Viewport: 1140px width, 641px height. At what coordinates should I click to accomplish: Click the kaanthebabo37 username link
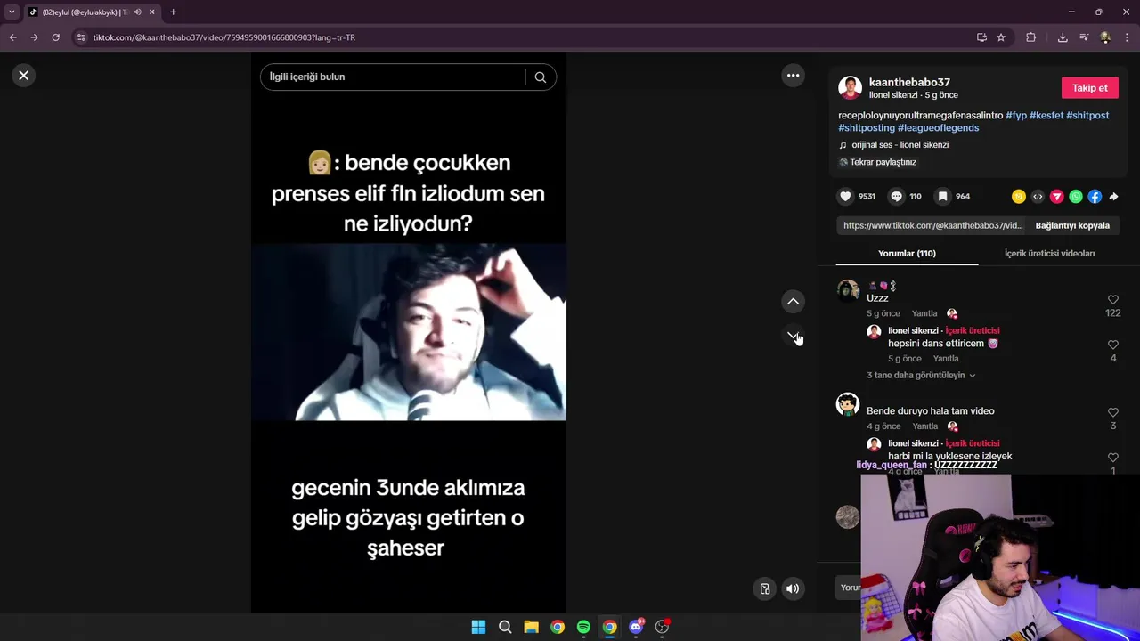point(909,82)
